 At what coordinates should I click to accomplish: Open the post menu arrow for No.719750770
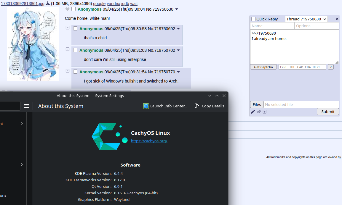[x=178, y=72]
